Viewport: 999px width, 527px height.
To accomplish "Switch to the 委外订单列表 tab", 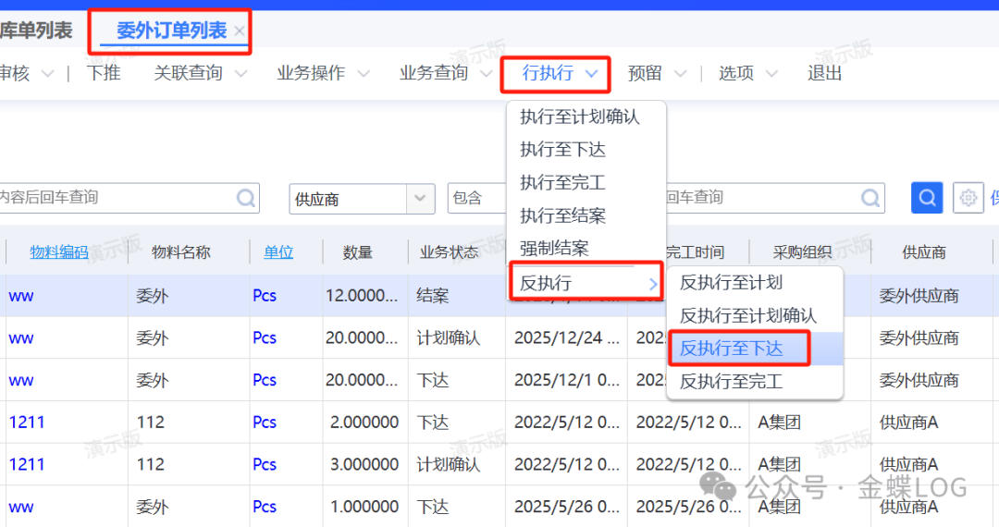I will (x=171, y=31).
